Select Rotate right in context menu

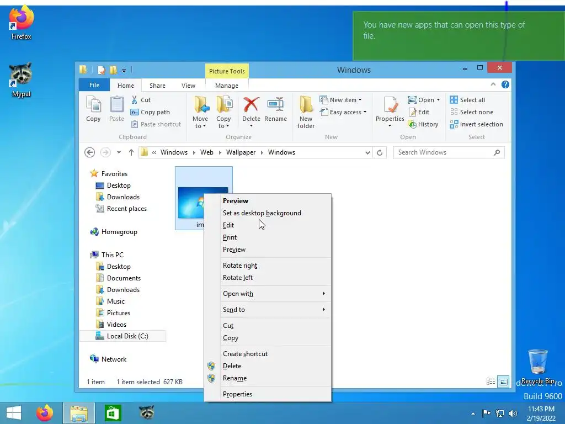[268, 266]
